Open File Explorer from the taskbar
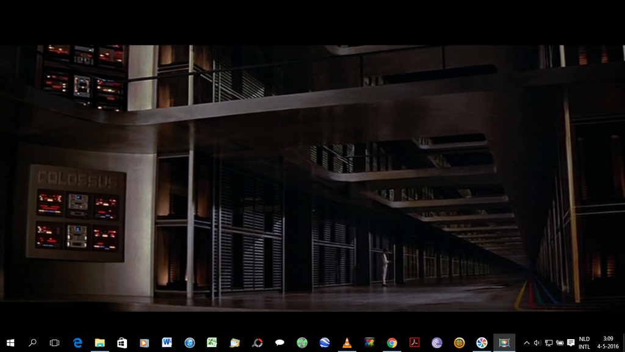The image size is (625, 352). click(99, 342)
